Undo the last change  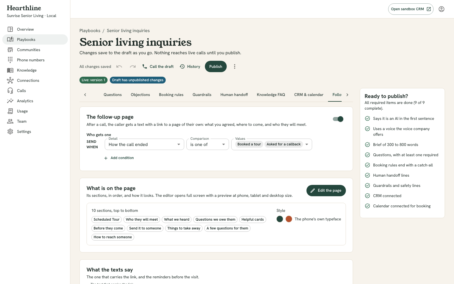[x=119, y=66]
